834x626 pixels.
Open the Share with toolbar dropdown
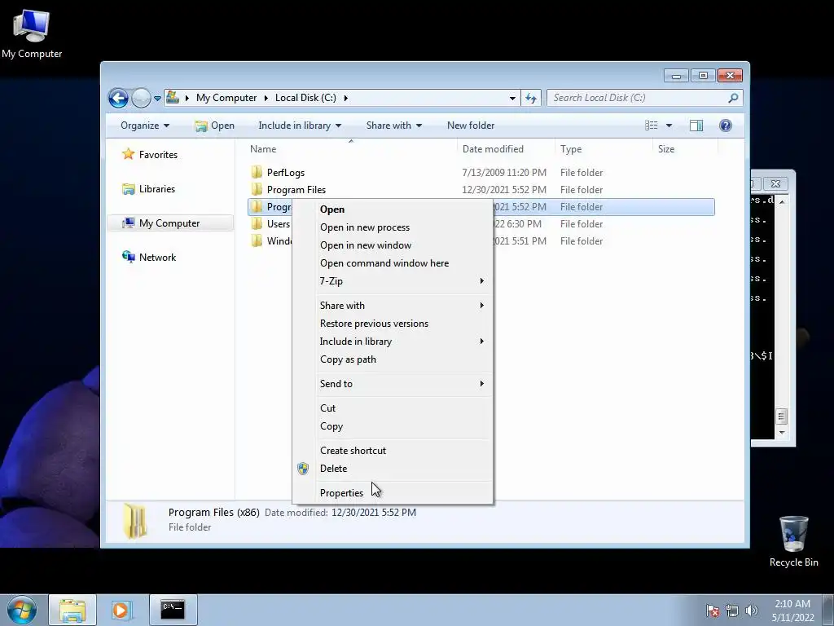coord(393,126)
